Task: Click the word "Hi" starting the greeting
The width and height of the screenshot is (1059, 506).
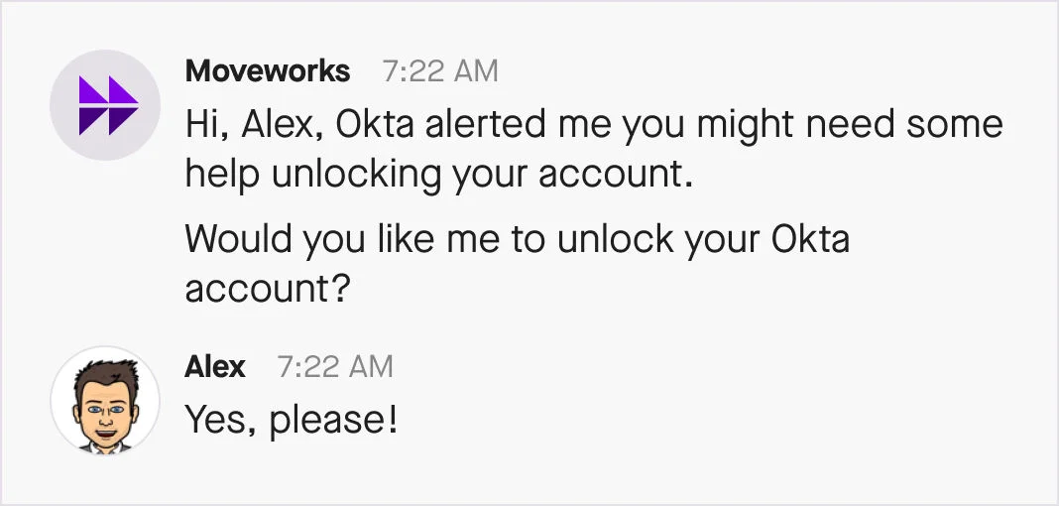Action: point(202,125)
